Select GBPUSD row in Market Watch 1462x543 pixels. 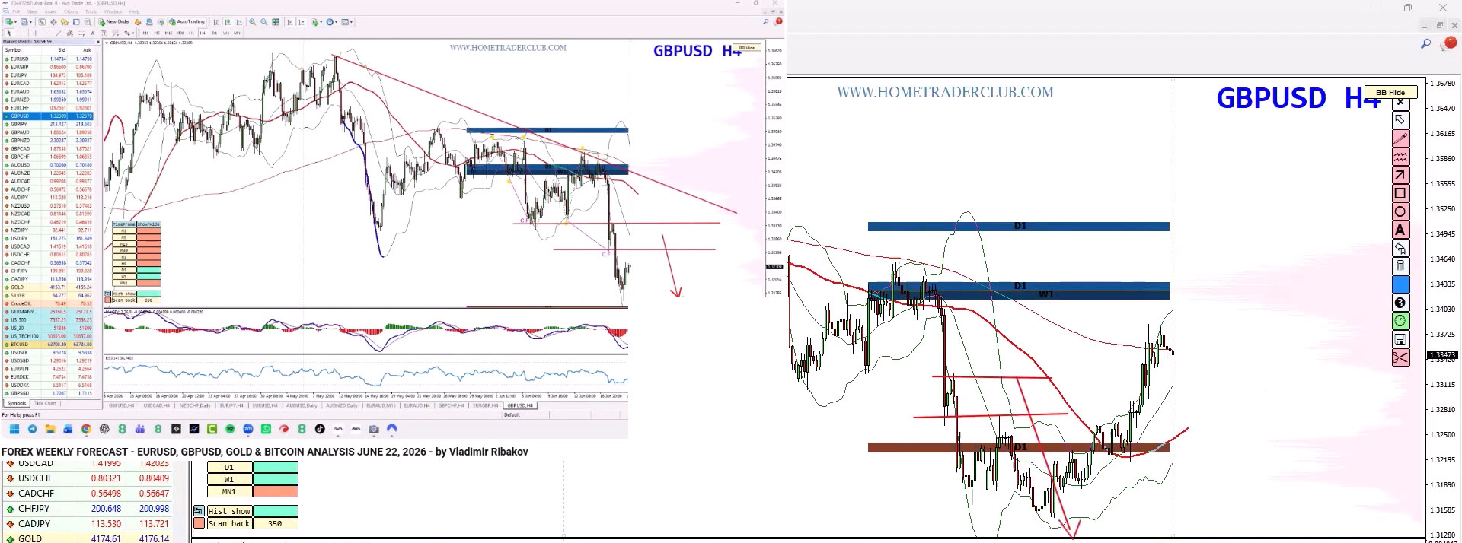49,116
